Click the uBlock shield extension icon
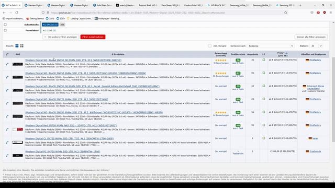 (x=325, y=13)
